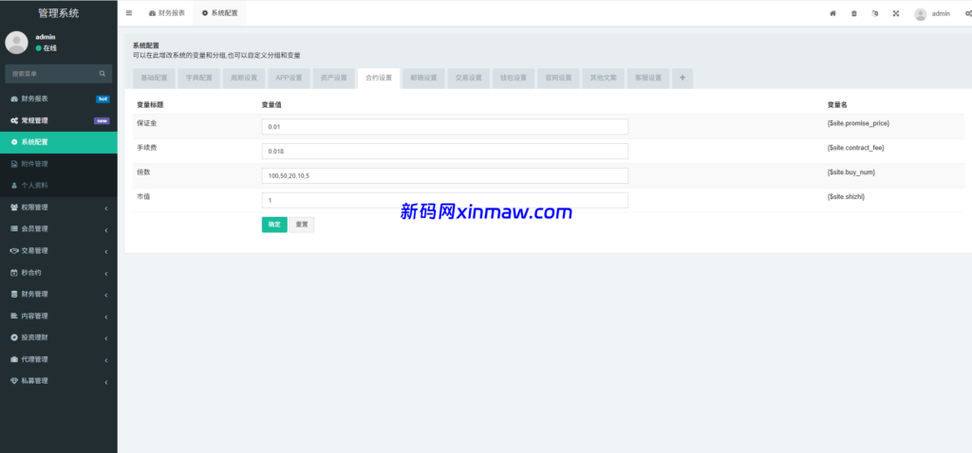This screenshot has height=453, width=972.
Task: Open the 交易设置 tab
Action: pos(469,78)
